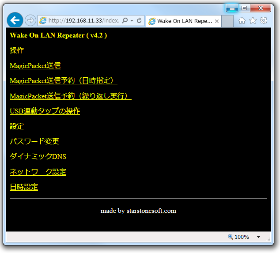Image resolution: width=280 pixels, height=253 pixels.
Task: Open the USB連動タップの操作 link
Action: pos(45,111)
